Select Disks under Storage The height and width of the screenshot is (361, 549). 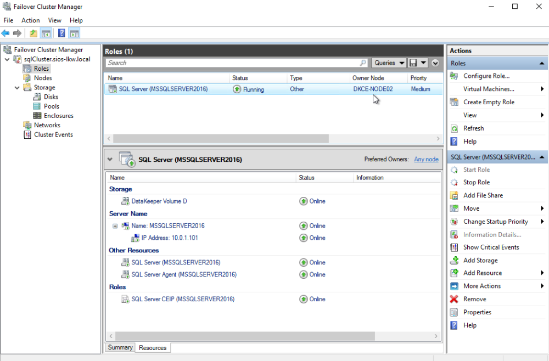[x=51, y=97]
